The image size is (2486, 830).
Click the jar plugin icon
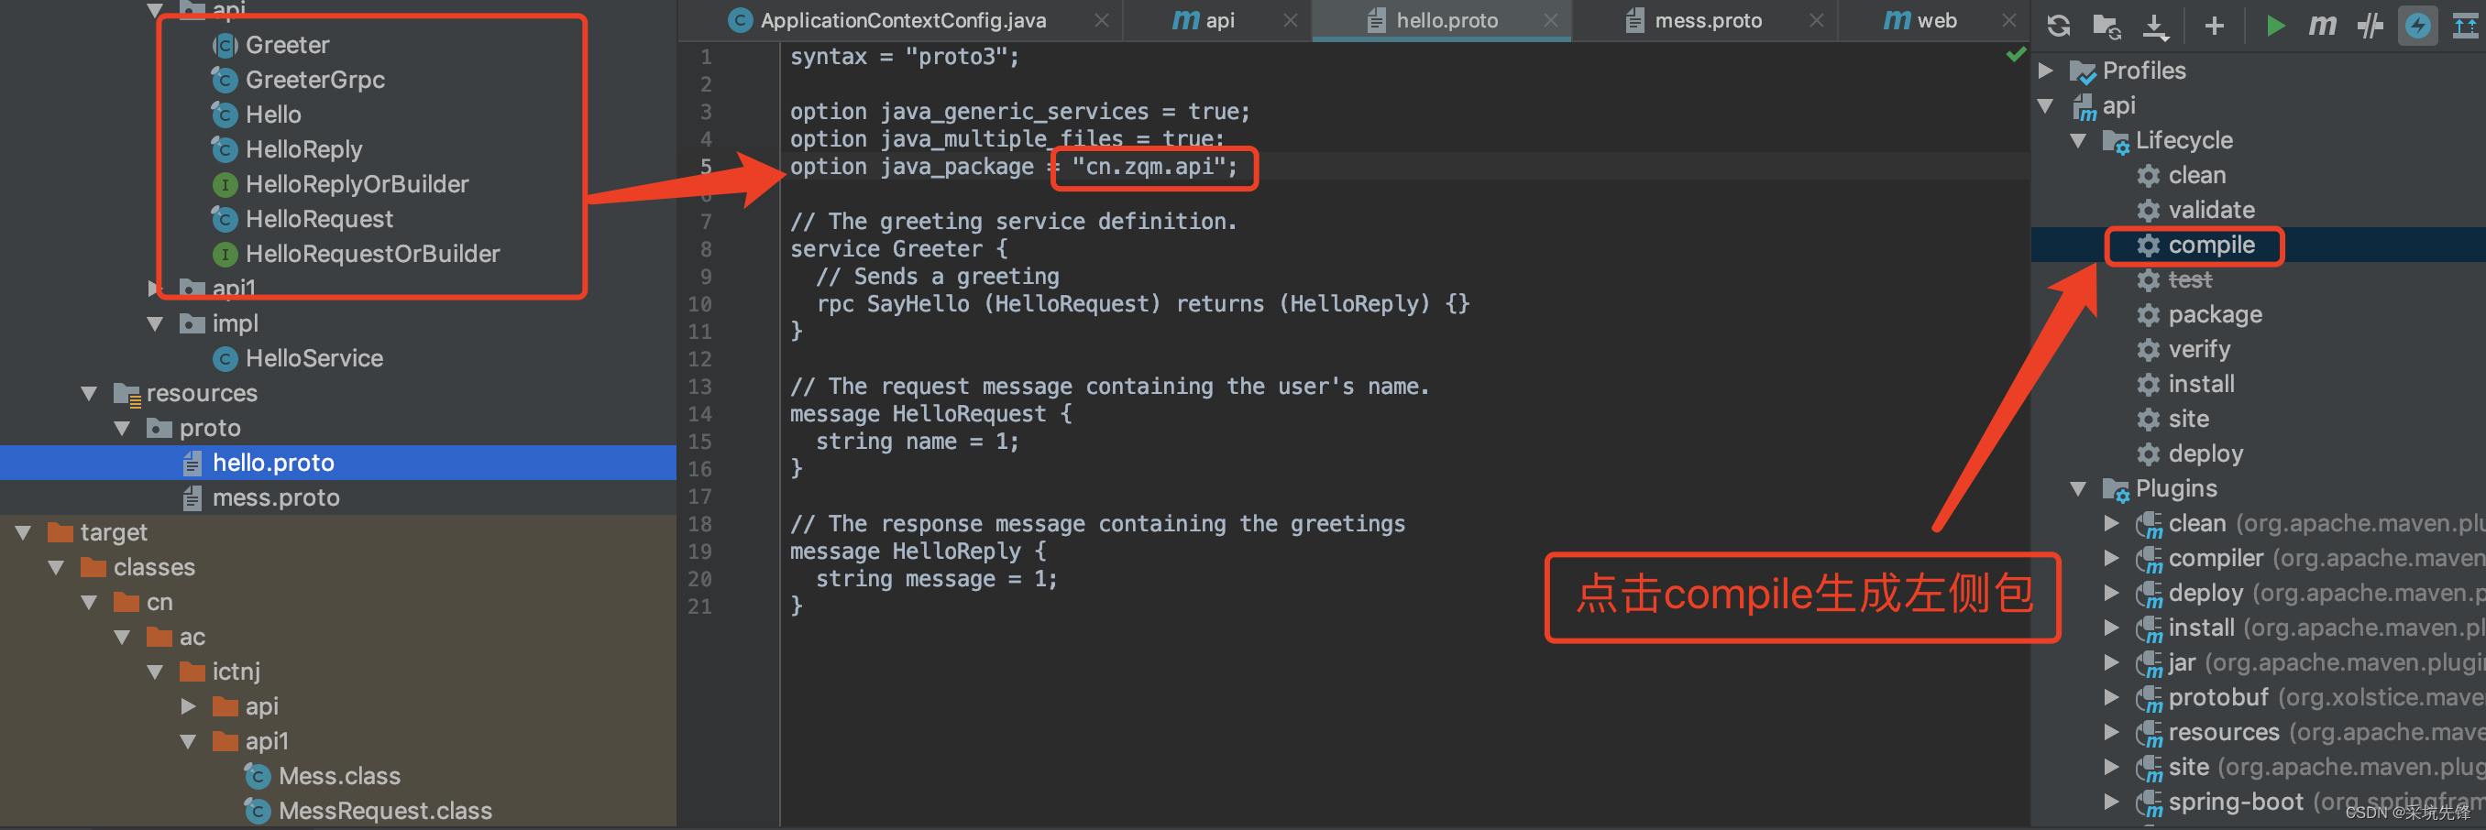point(2149,663)
